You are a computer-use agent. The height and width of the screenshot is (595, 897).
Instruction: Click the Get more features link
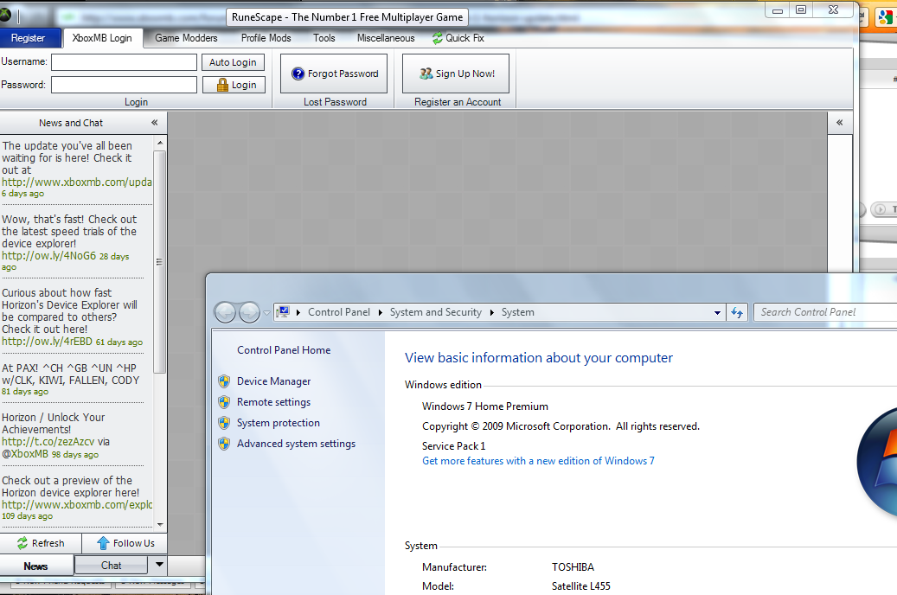[x=538, y=461]
